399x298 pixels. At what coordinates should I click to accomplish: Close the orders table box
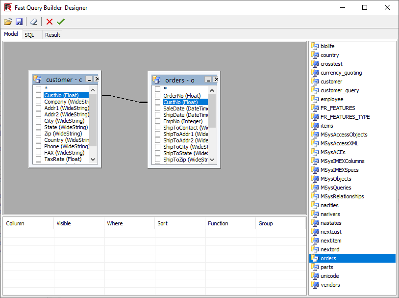[216, 79]
